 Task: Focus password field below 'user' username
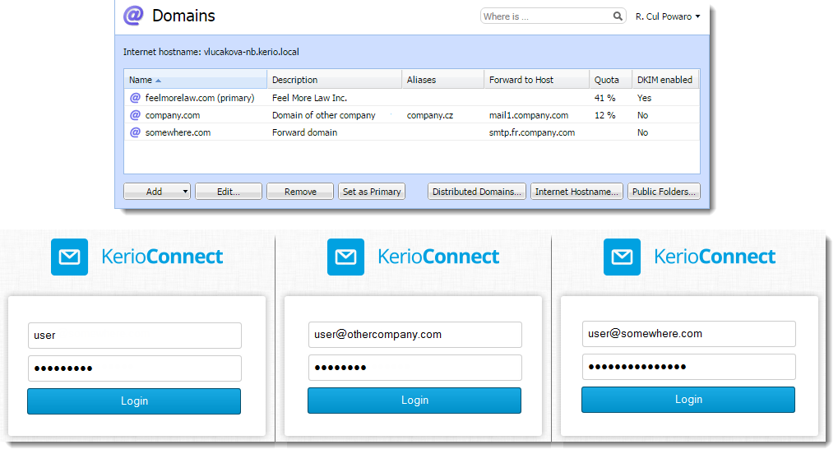pyautogui.click(x=135, y=368)
